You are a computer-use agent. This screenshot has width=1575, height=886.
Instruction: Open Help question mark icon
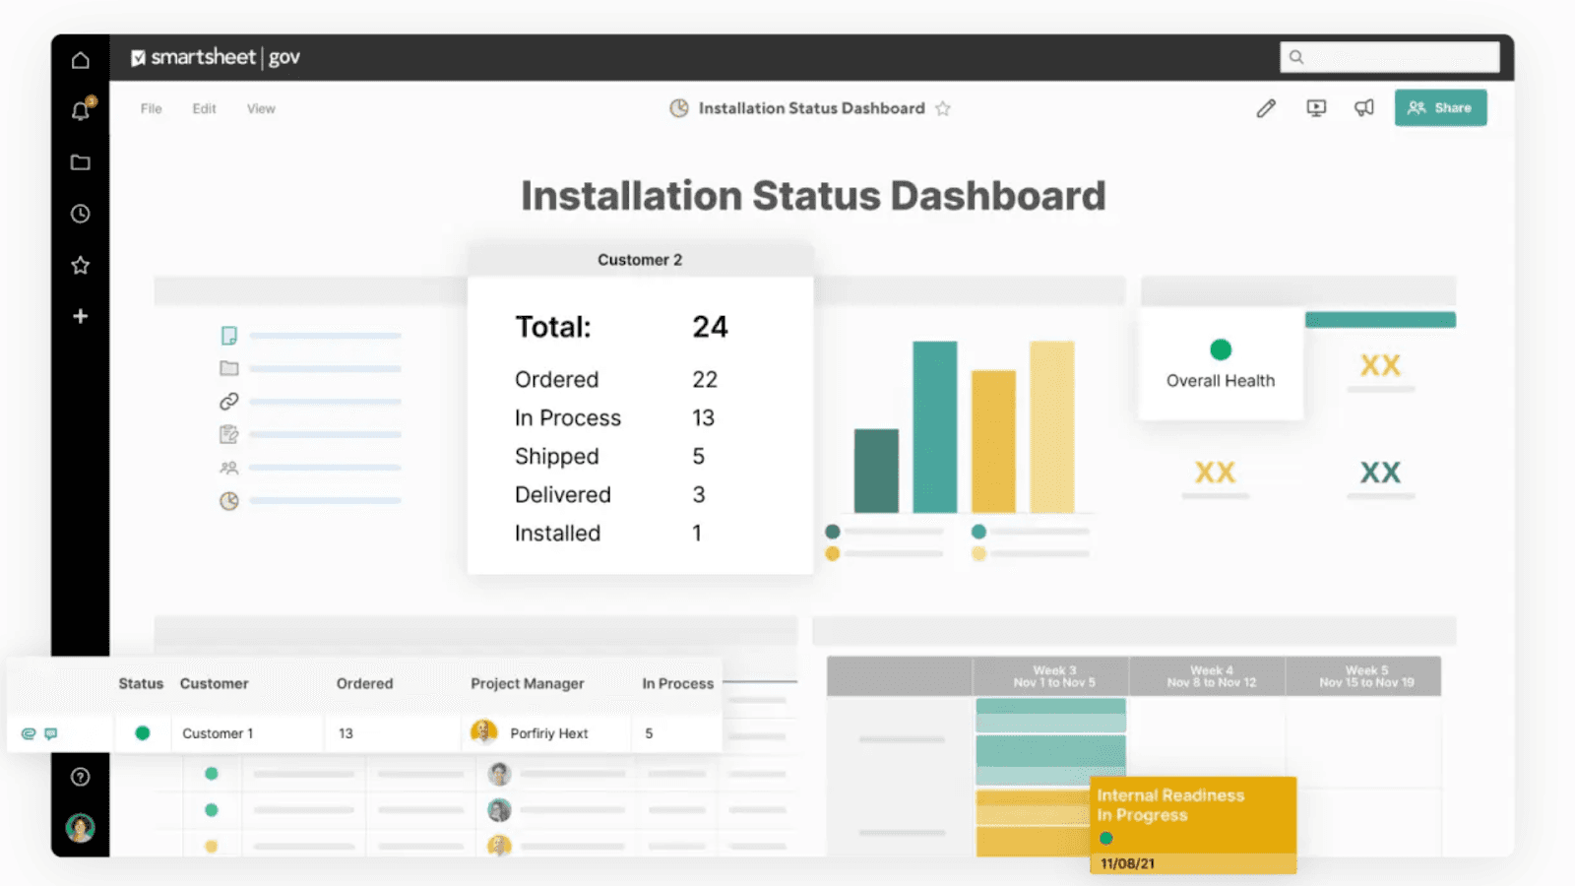[x=81, y=777]
